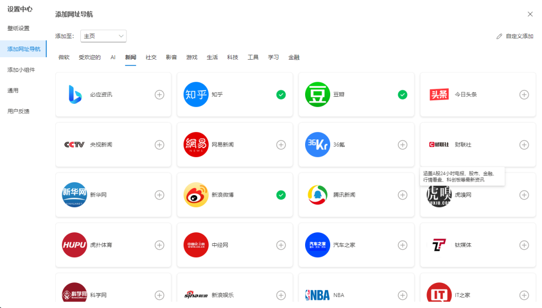This screenshot has height=308, width=542.
Task: Add 钛媒体 with its plus icon
Action: click(x=524, y=245)
